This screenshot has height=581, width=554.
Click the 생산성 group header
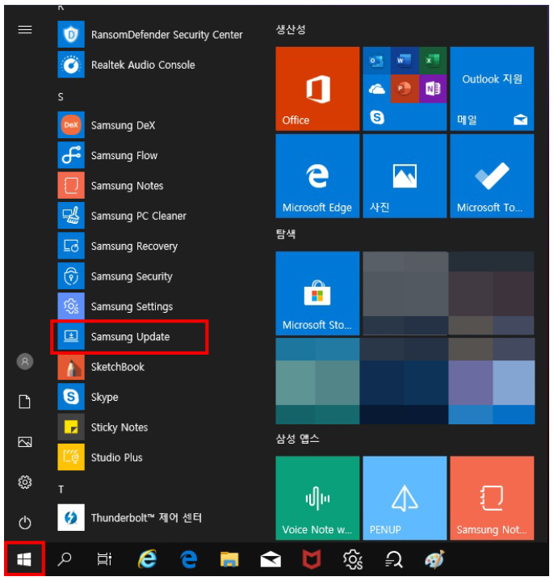pos(291,29)
